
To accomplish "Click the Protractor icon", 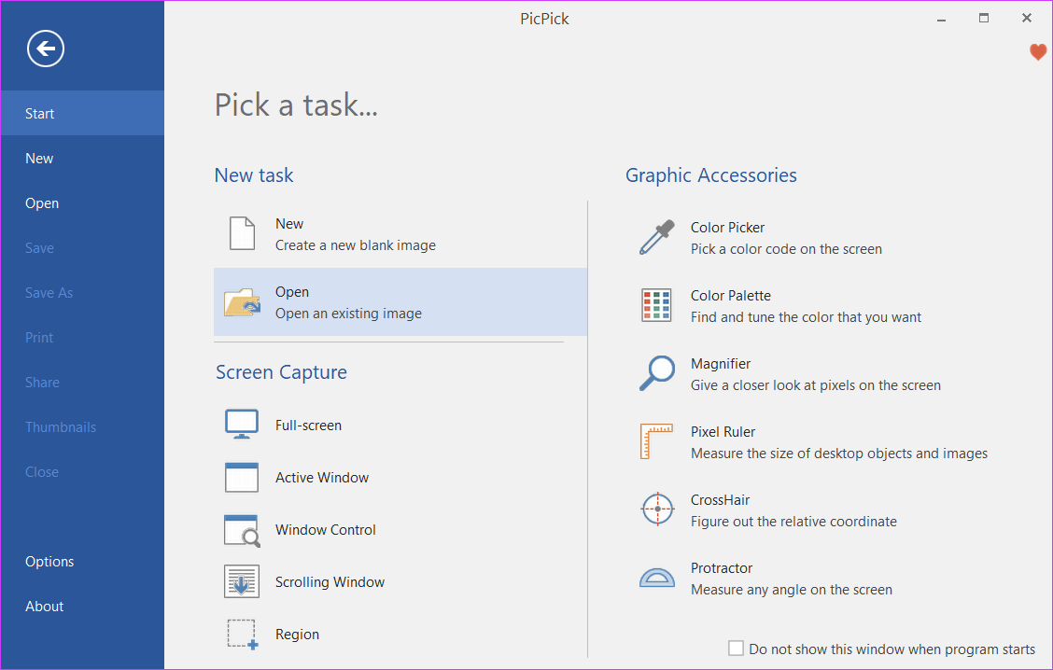I will (657, 578).
